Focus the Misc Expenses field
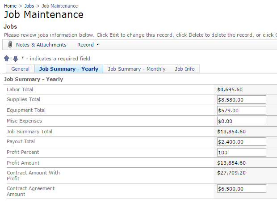Viewport: 277px width, 204px height. tap(241, 121)
